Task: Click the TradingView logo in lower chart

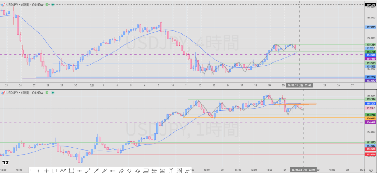Action: coord(5,162)
